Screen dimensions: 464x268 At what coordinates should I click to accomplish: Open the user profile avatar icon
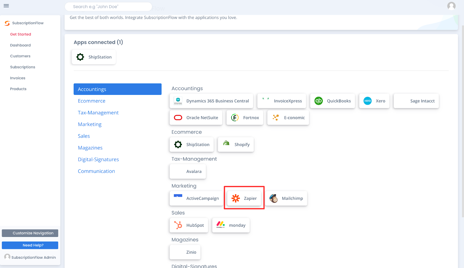coord(451,6)
